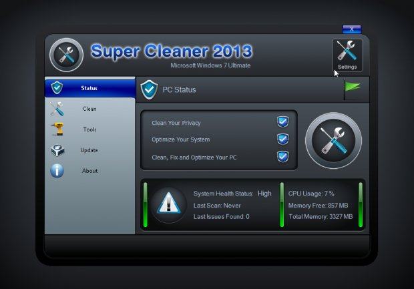Click Last Scan: Never text

tap(217, 206)
